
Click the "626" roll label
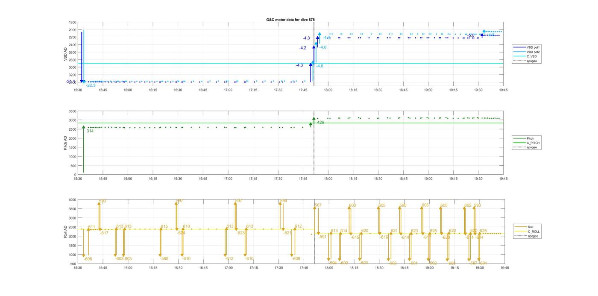pyautogui.click(x=434, y=231)
